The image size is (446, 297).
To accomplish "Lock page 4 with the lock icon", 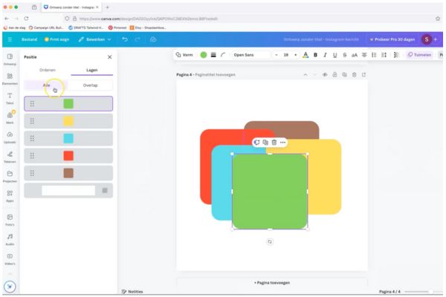I will (x=334, y=75).
